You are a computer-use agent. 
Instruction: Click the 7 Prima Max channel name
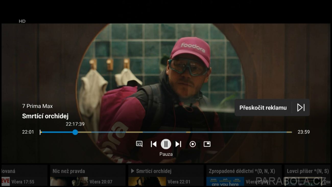coord(37,106)
